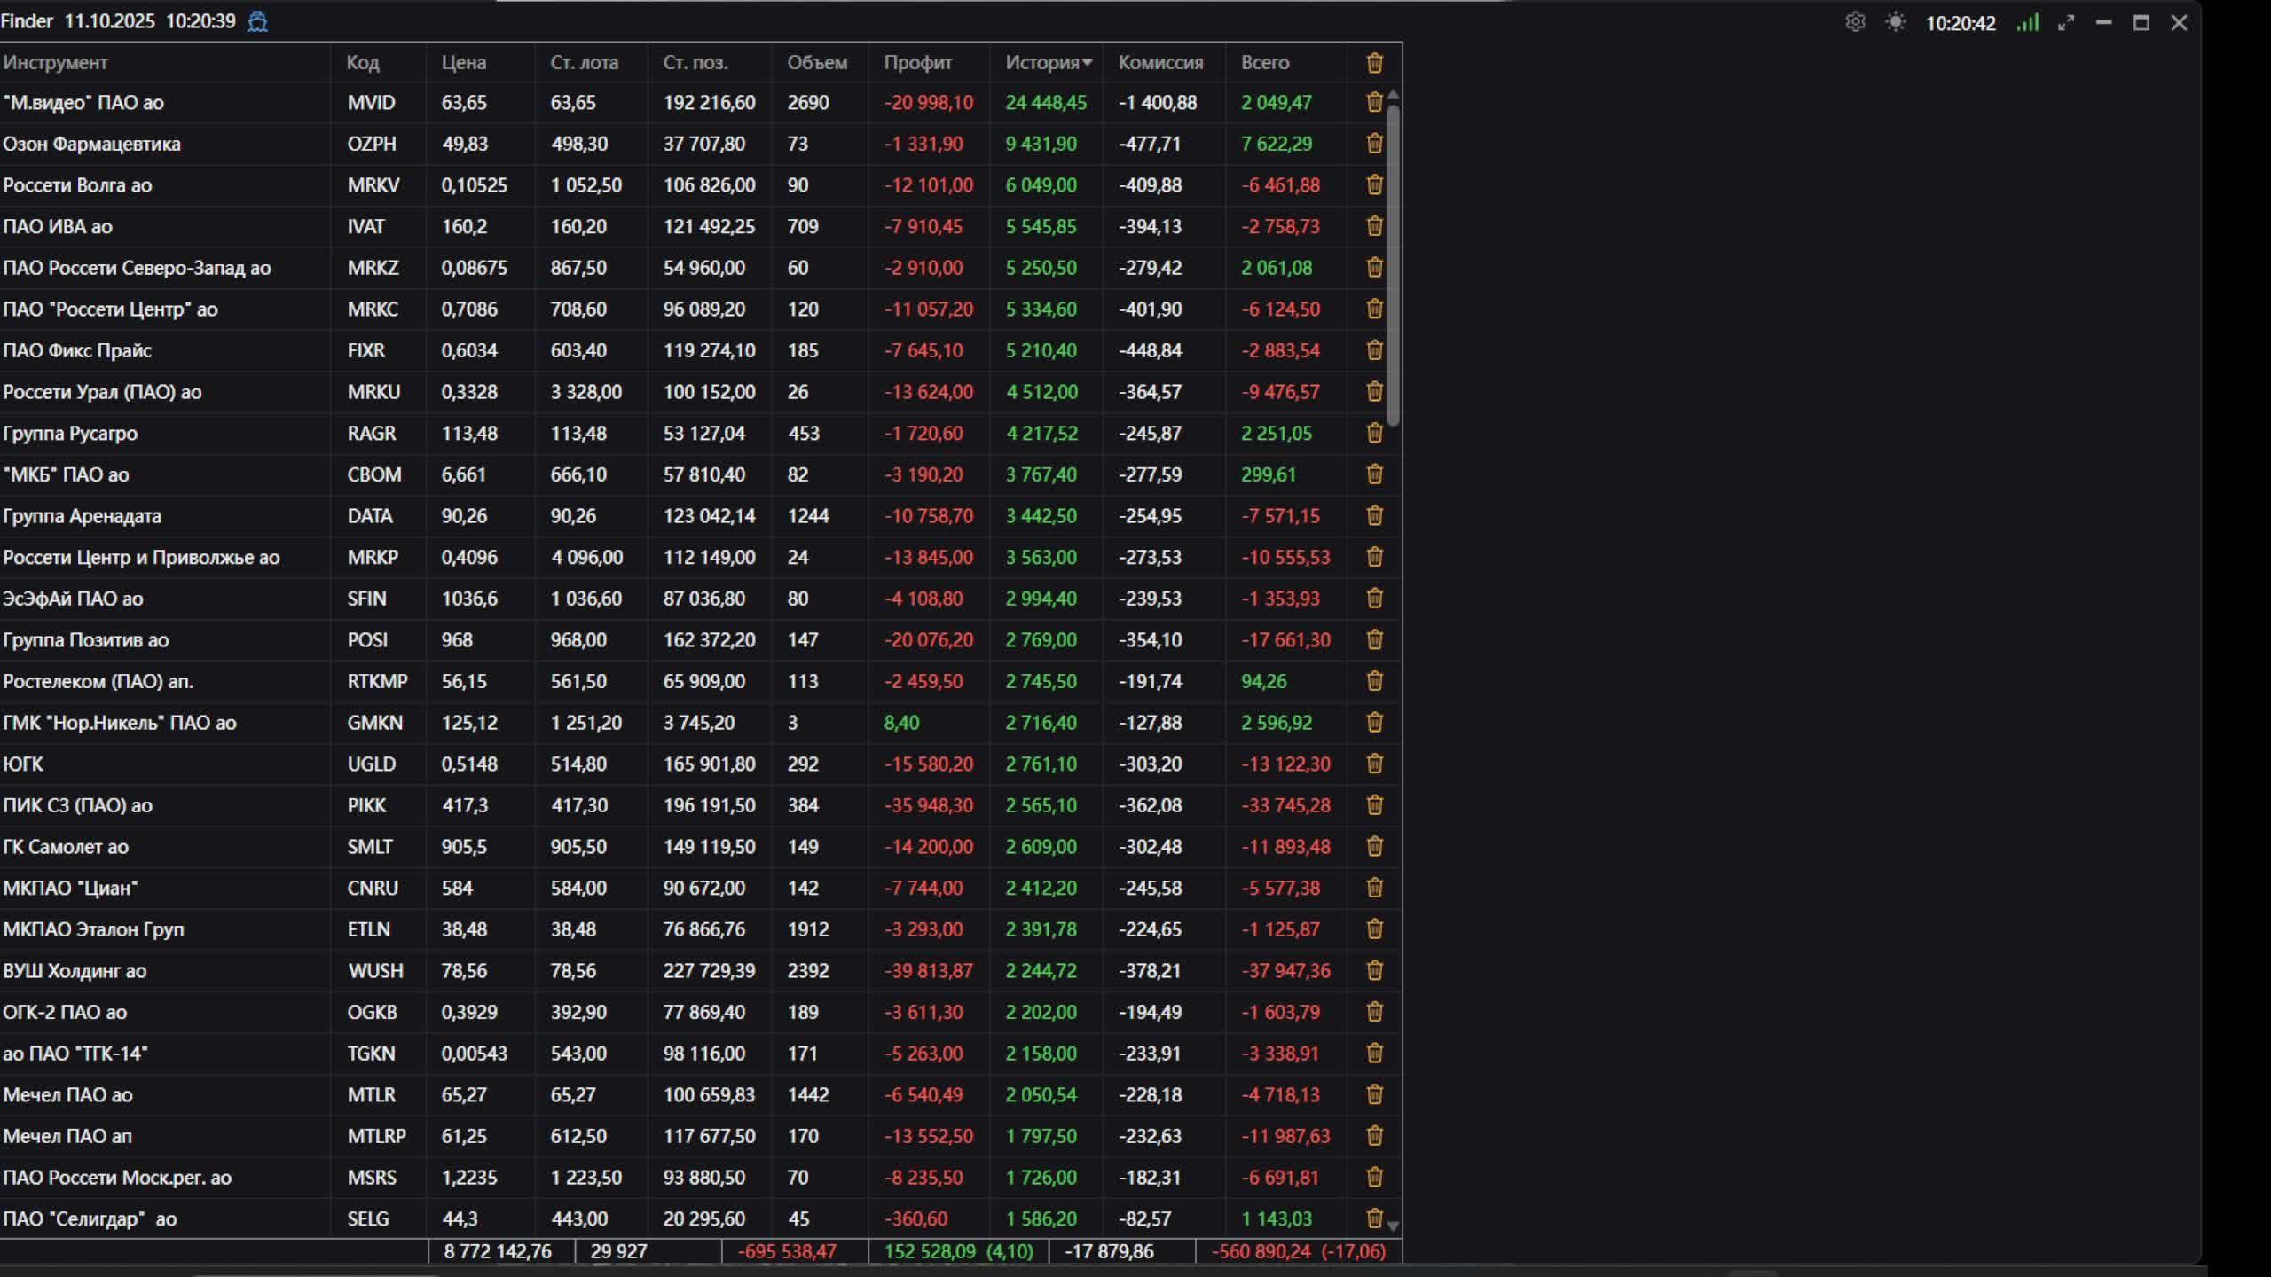Image resolution: width=2271 pixels, height=1277 pixels.
Task: Select the ВУШ Холдинг ао row
Action: point(75,971)
